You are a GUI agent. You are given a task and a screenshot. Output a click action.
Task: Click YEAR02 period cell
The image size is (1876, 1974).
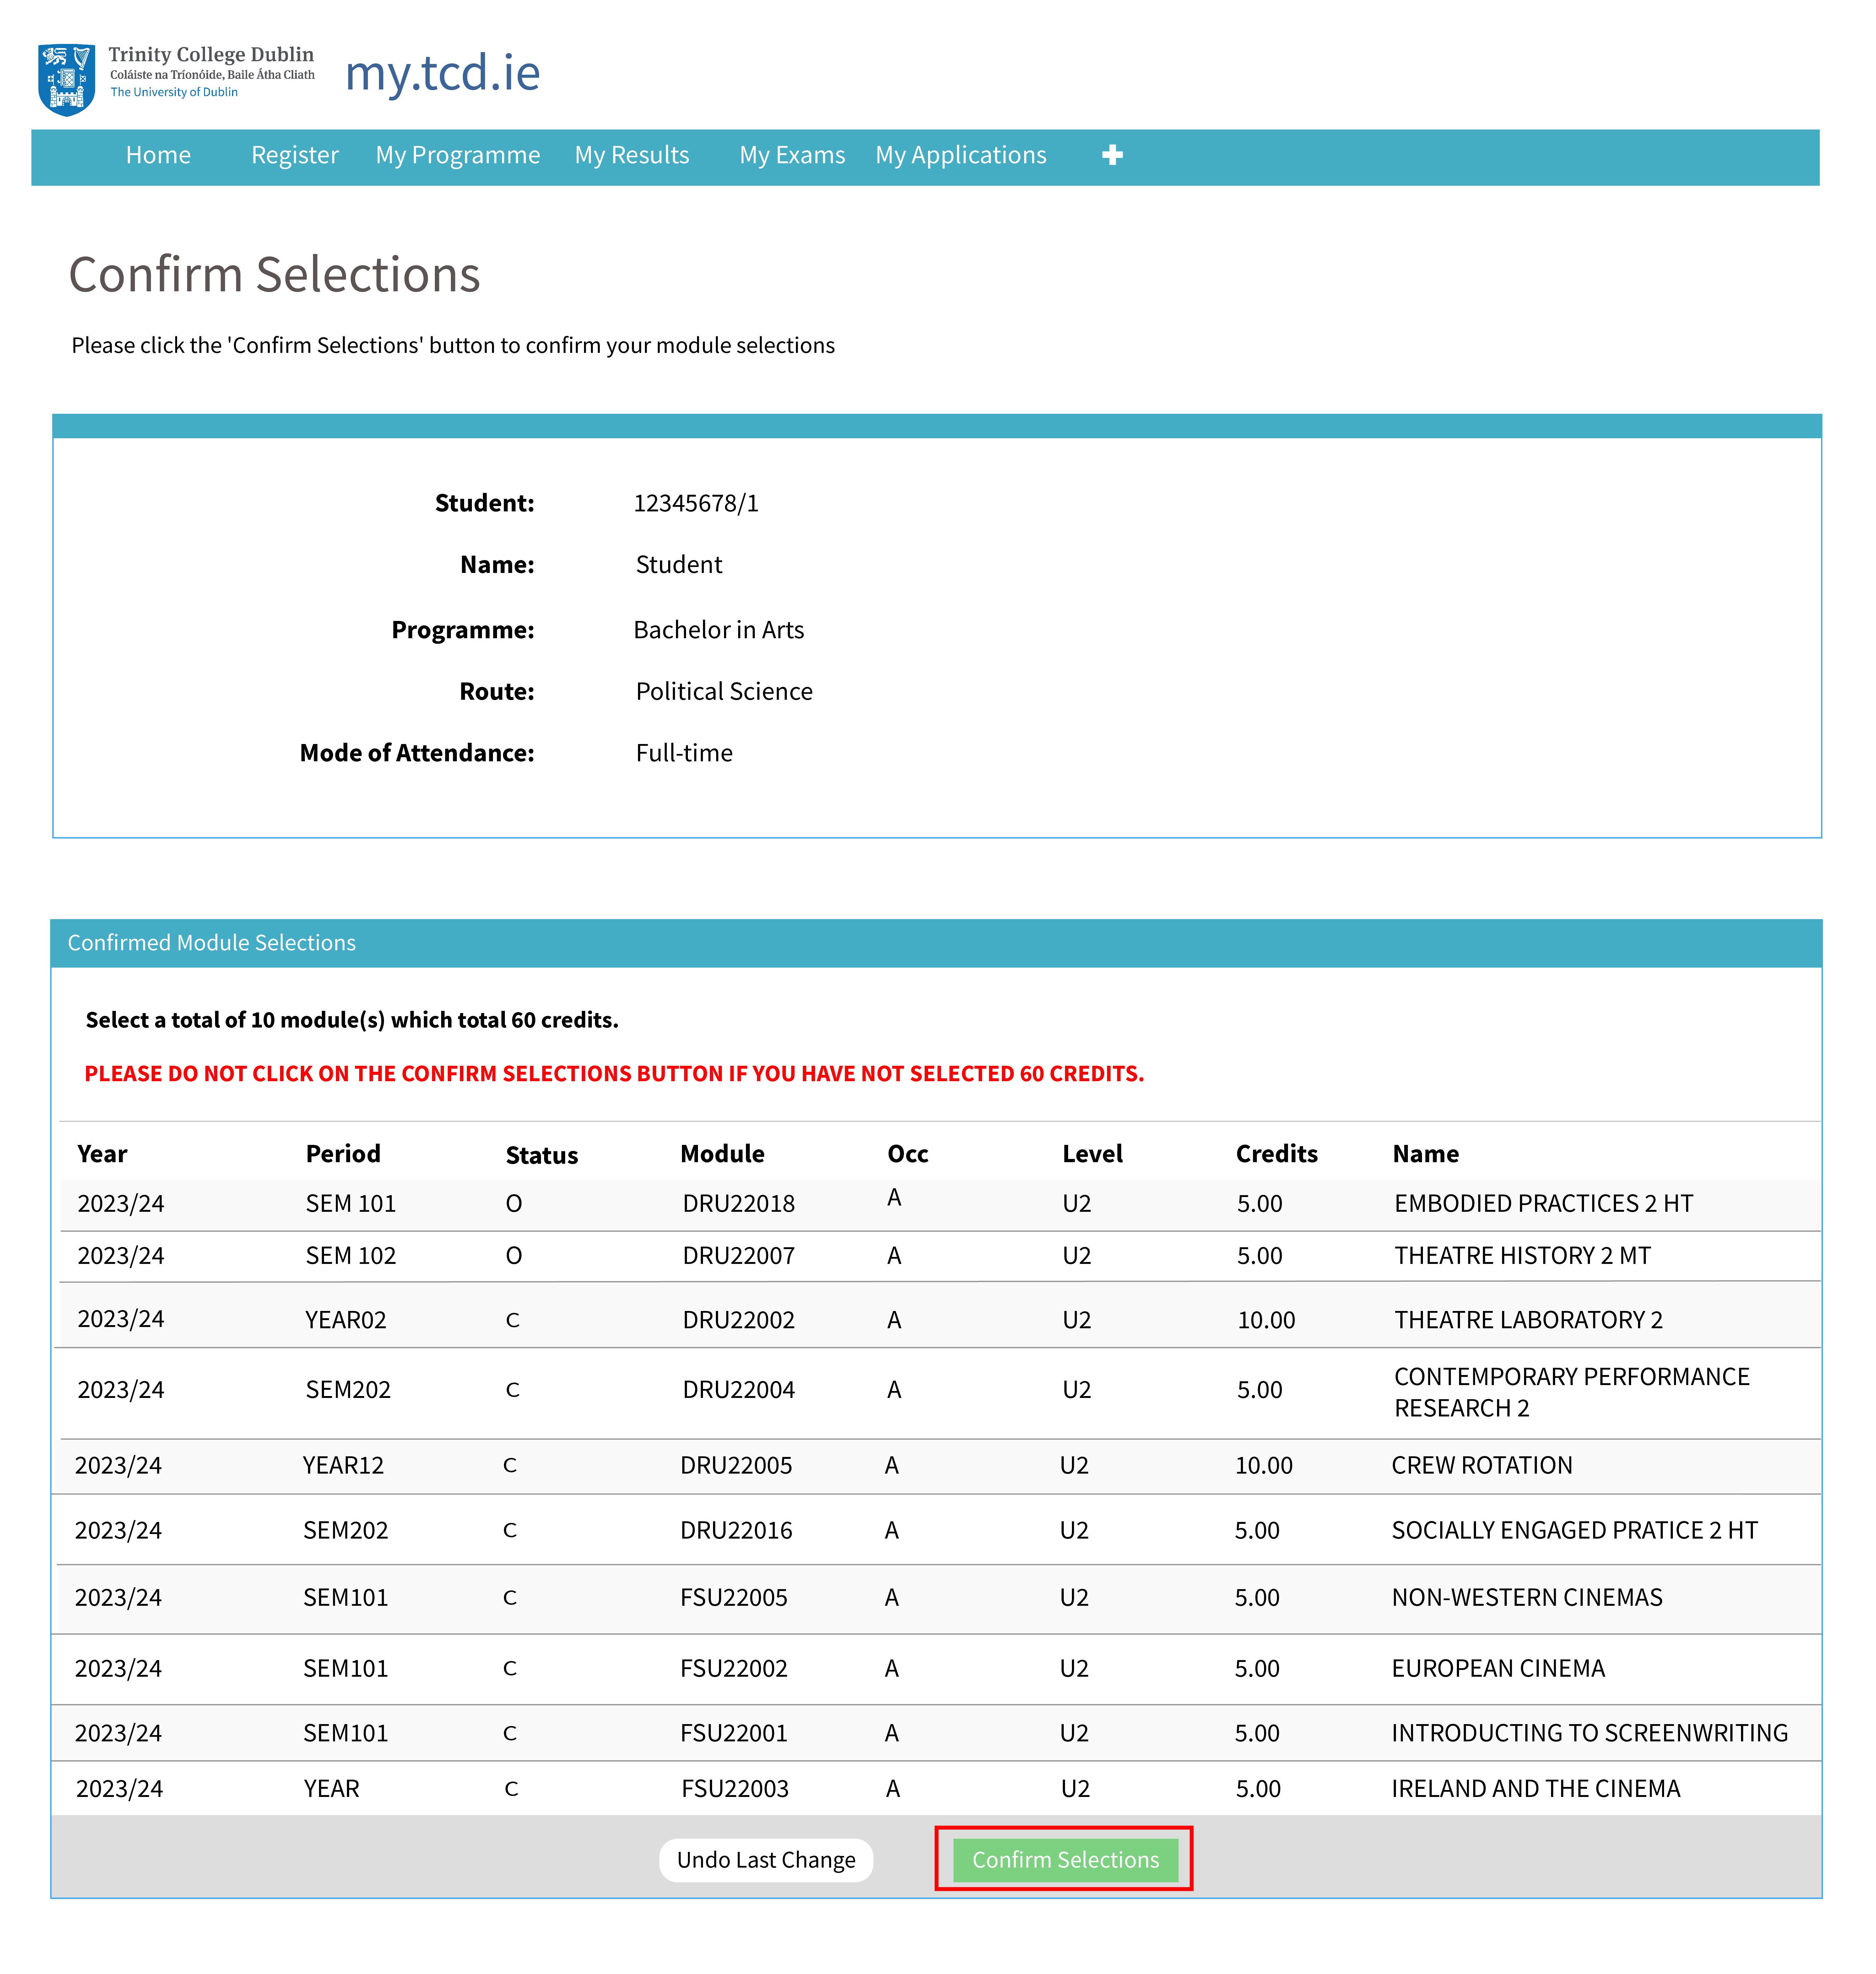click(346, 1320)
